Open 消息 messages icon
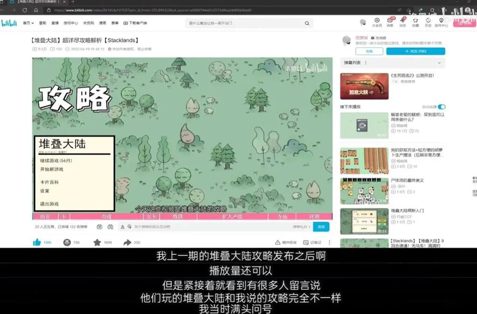Screen dimensions: 477x314 tap(390, 22)
